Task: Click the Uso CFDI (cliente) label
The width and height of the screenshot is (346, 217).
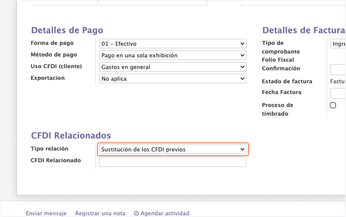Action: pyautogui.click(x=56, y=66)
